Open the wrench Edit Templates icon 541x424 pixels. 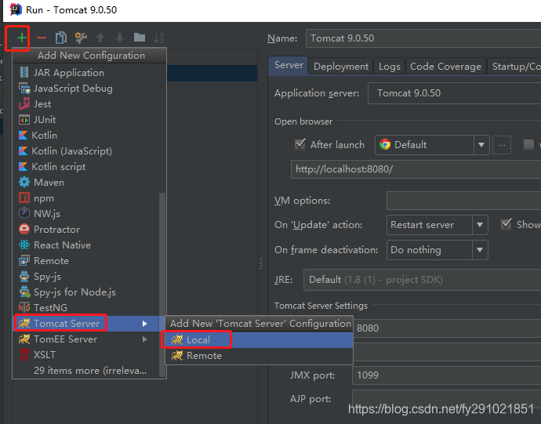click(81, 38)
